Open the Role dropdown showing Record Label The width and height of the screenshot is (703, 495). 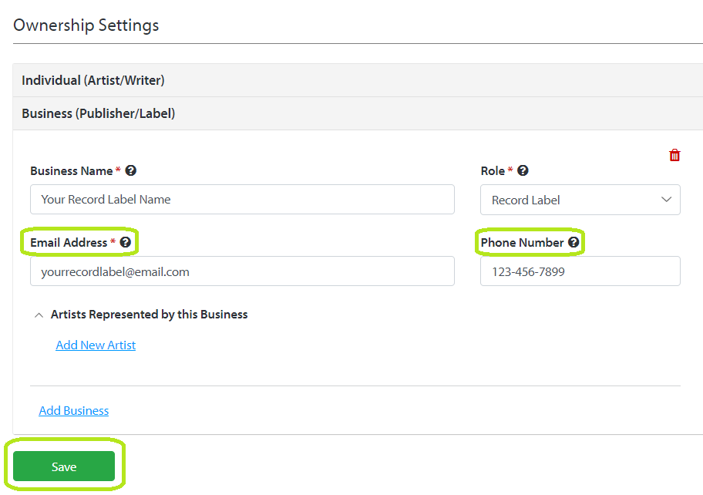tap(580, 200)
